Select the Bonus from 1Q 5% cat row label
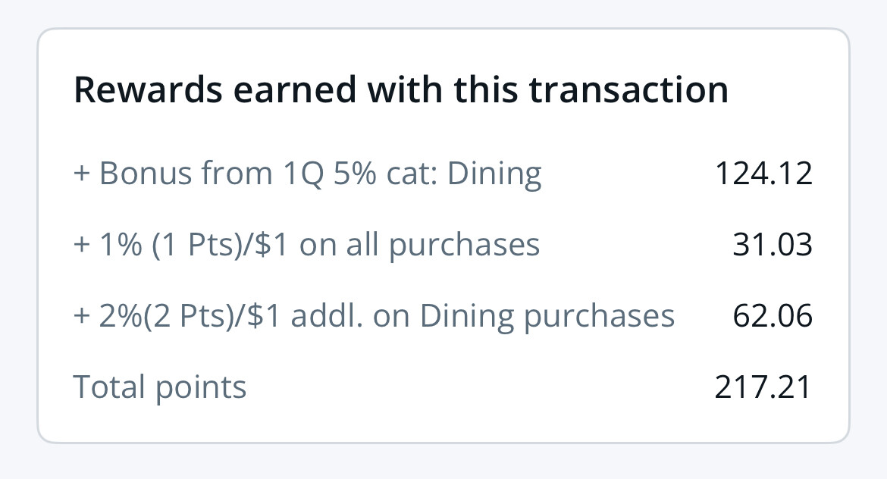 (x=307, y=174)
